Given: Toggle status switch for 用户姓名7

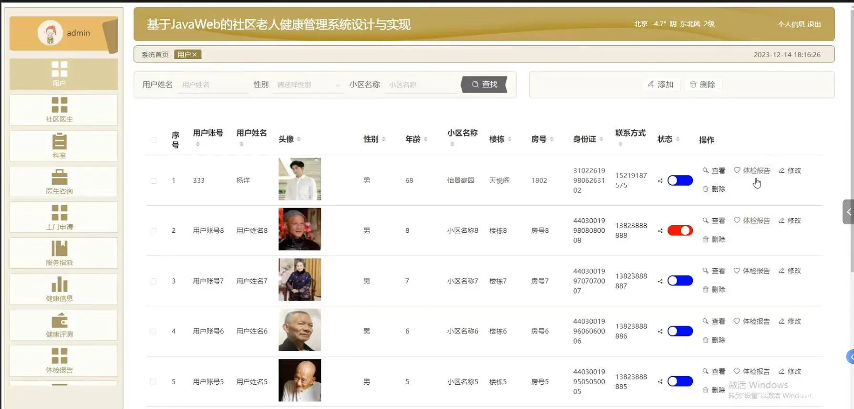Looking at the screenshot, I should pos(680,281).
